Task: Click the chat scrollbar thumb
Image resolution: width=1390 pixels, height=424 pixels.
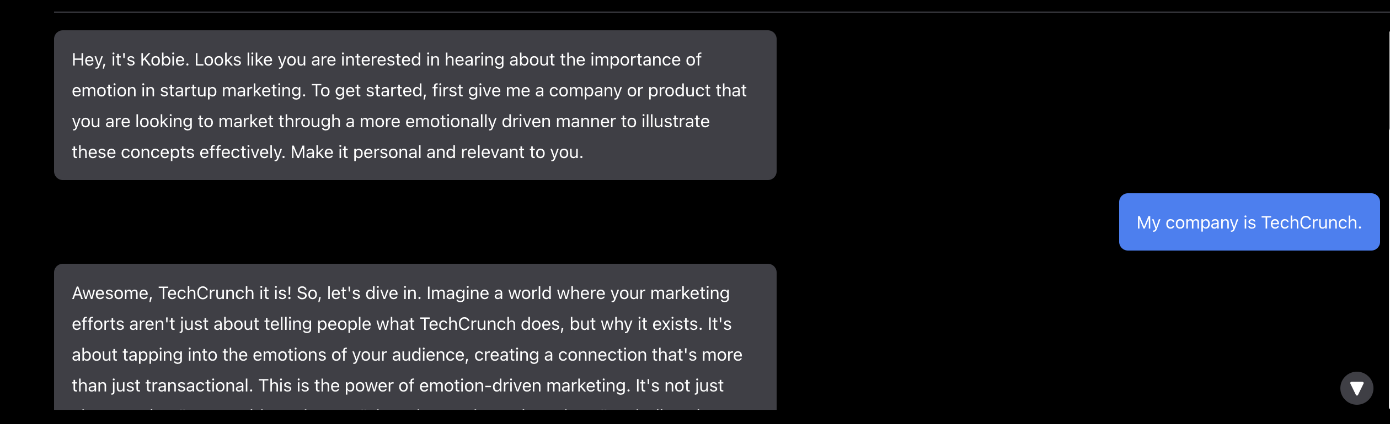Action: click(1388, 80)
